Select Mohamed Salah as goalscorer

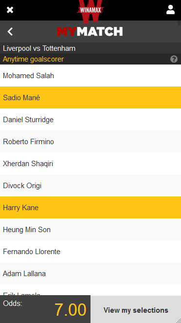click(90, 76)
